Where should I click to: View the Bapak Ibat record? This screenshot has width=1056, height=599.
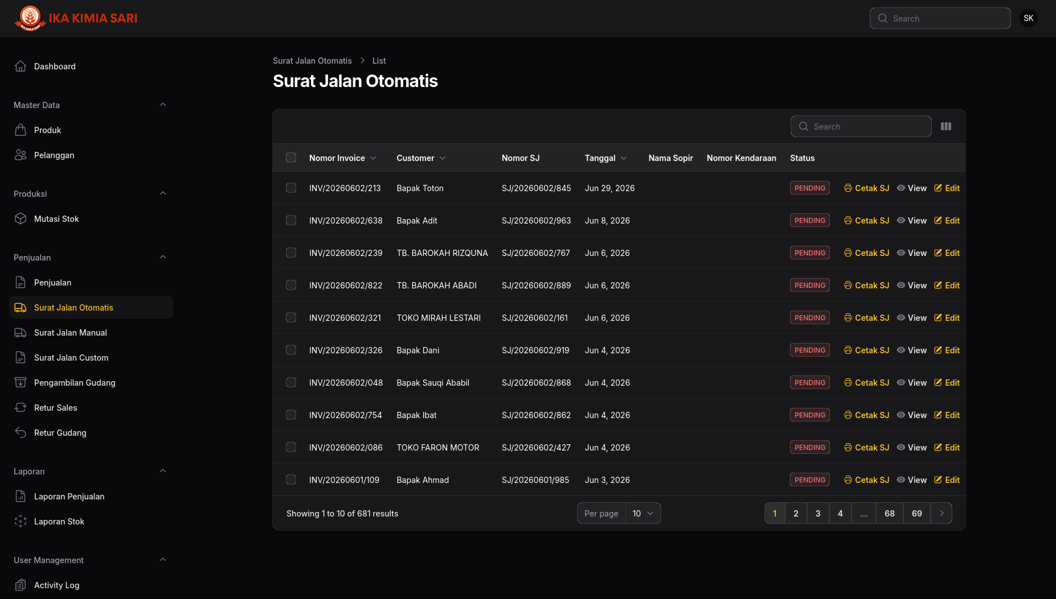click(x=911, y=415)
